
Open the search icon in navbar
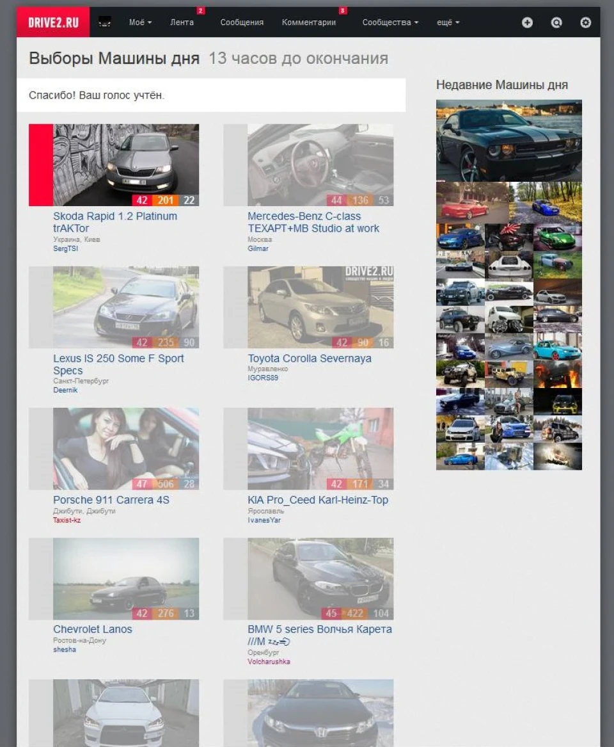(x=556, y=22)
